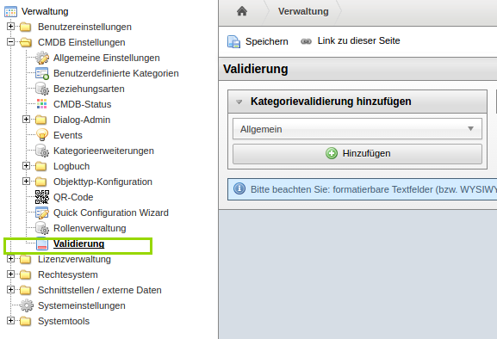
Task: Click the Lizenzverwaltung folder icon
Action: coord(25,260)
